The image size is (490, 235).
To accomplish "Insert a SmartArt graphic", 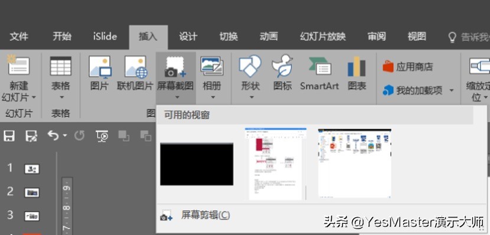I will [319, 73].
